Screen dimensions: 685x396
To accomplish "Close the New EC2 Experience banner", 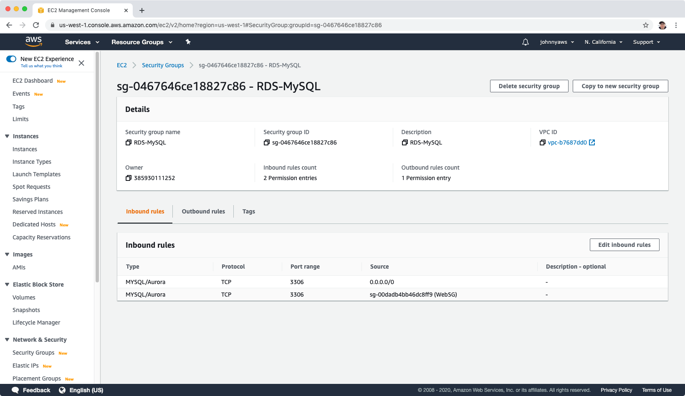I will (x=81, y=63).
